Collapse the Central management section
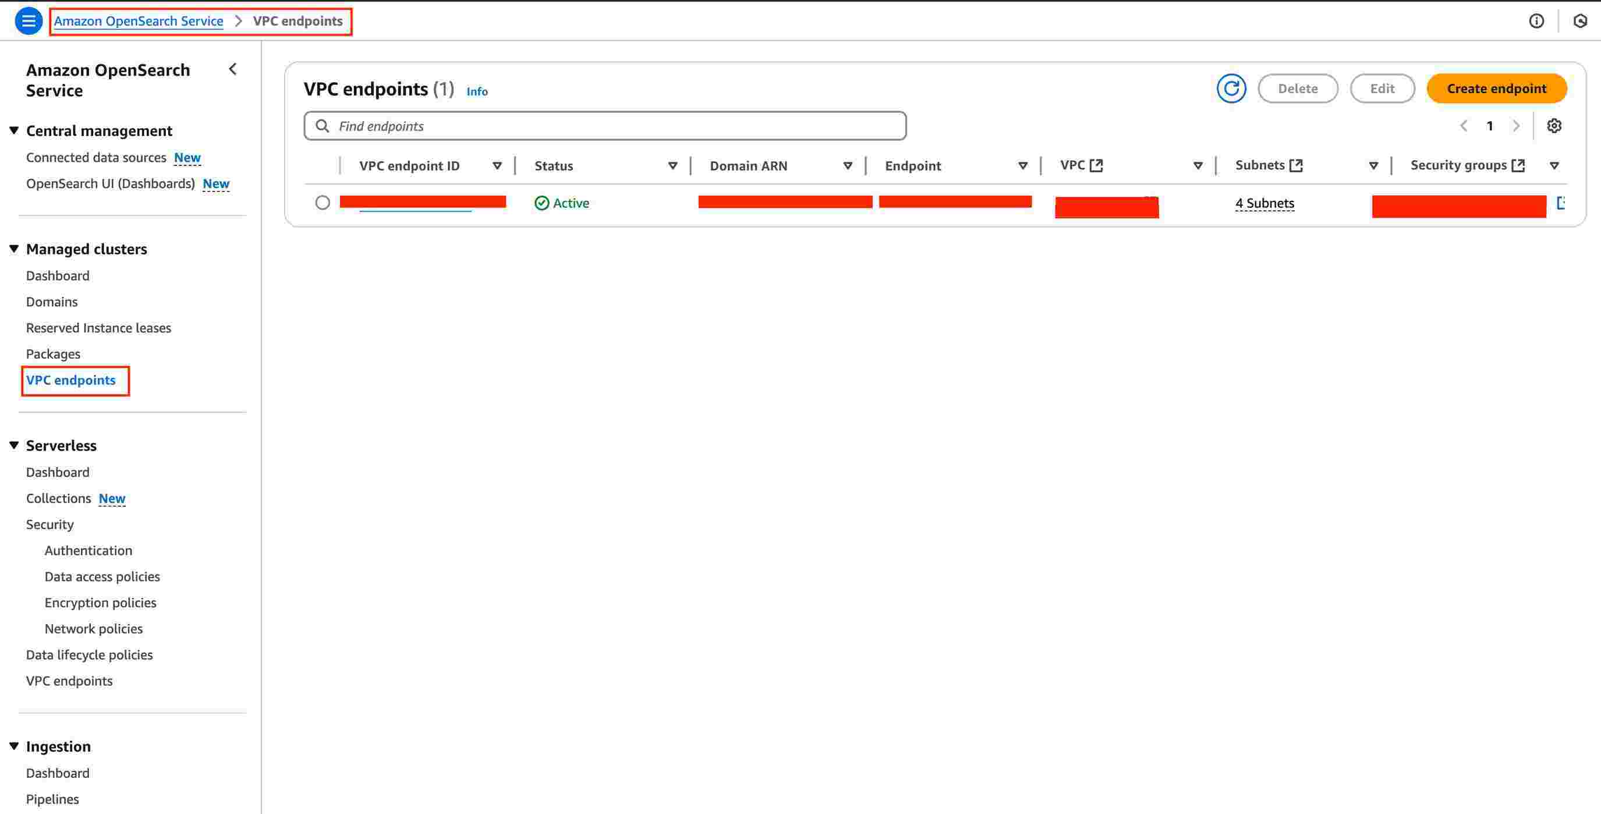1601x814 pixels. click(15, 130)
